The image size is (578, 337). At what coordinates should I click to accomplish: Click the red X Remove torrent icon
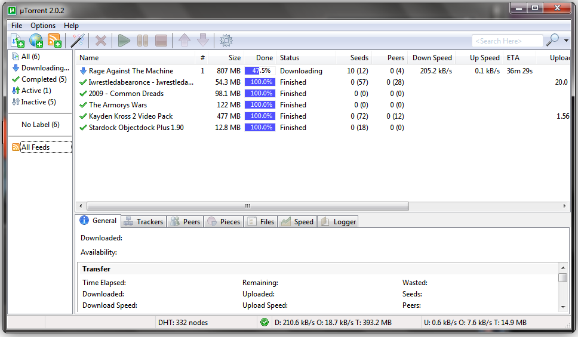pyautogui.click(x=101, y=41)
